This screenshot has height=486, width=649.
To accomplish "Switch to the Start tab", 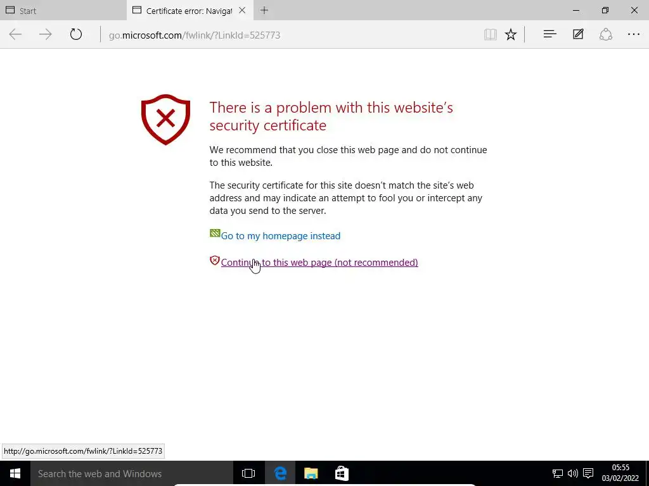I will [63, 10].
